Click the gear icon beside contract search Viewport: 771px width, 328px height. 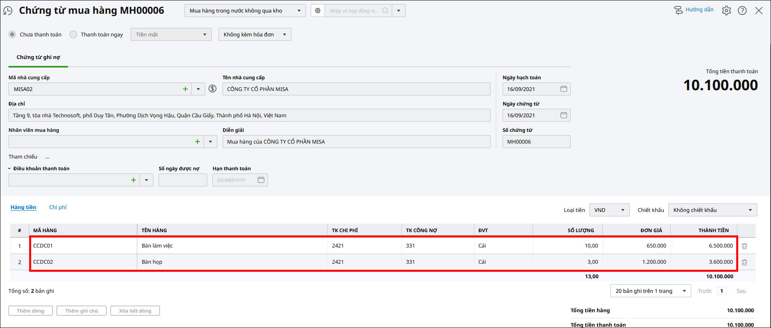(x=318, y=11)
